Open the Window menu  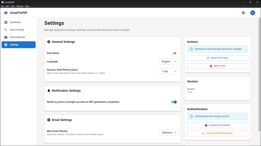pos(20,6)
